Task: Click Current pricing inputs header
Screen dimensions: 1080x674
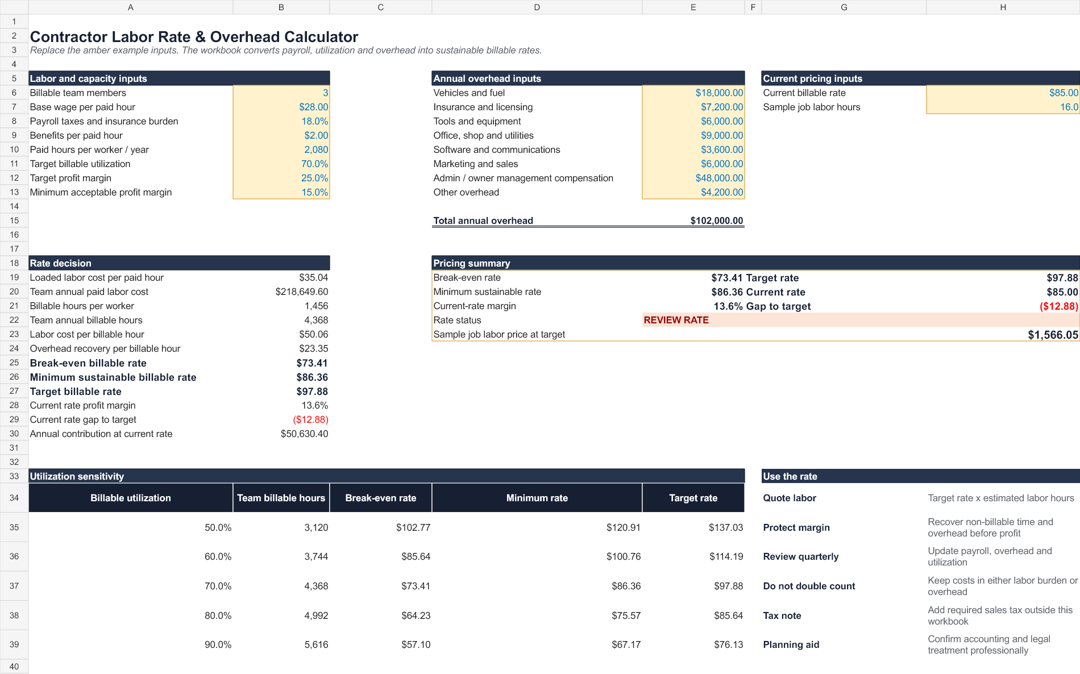Action: (x=921, y=78)
